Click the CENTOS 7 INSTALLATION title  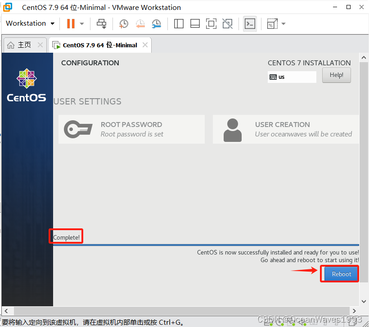point(309,63)
